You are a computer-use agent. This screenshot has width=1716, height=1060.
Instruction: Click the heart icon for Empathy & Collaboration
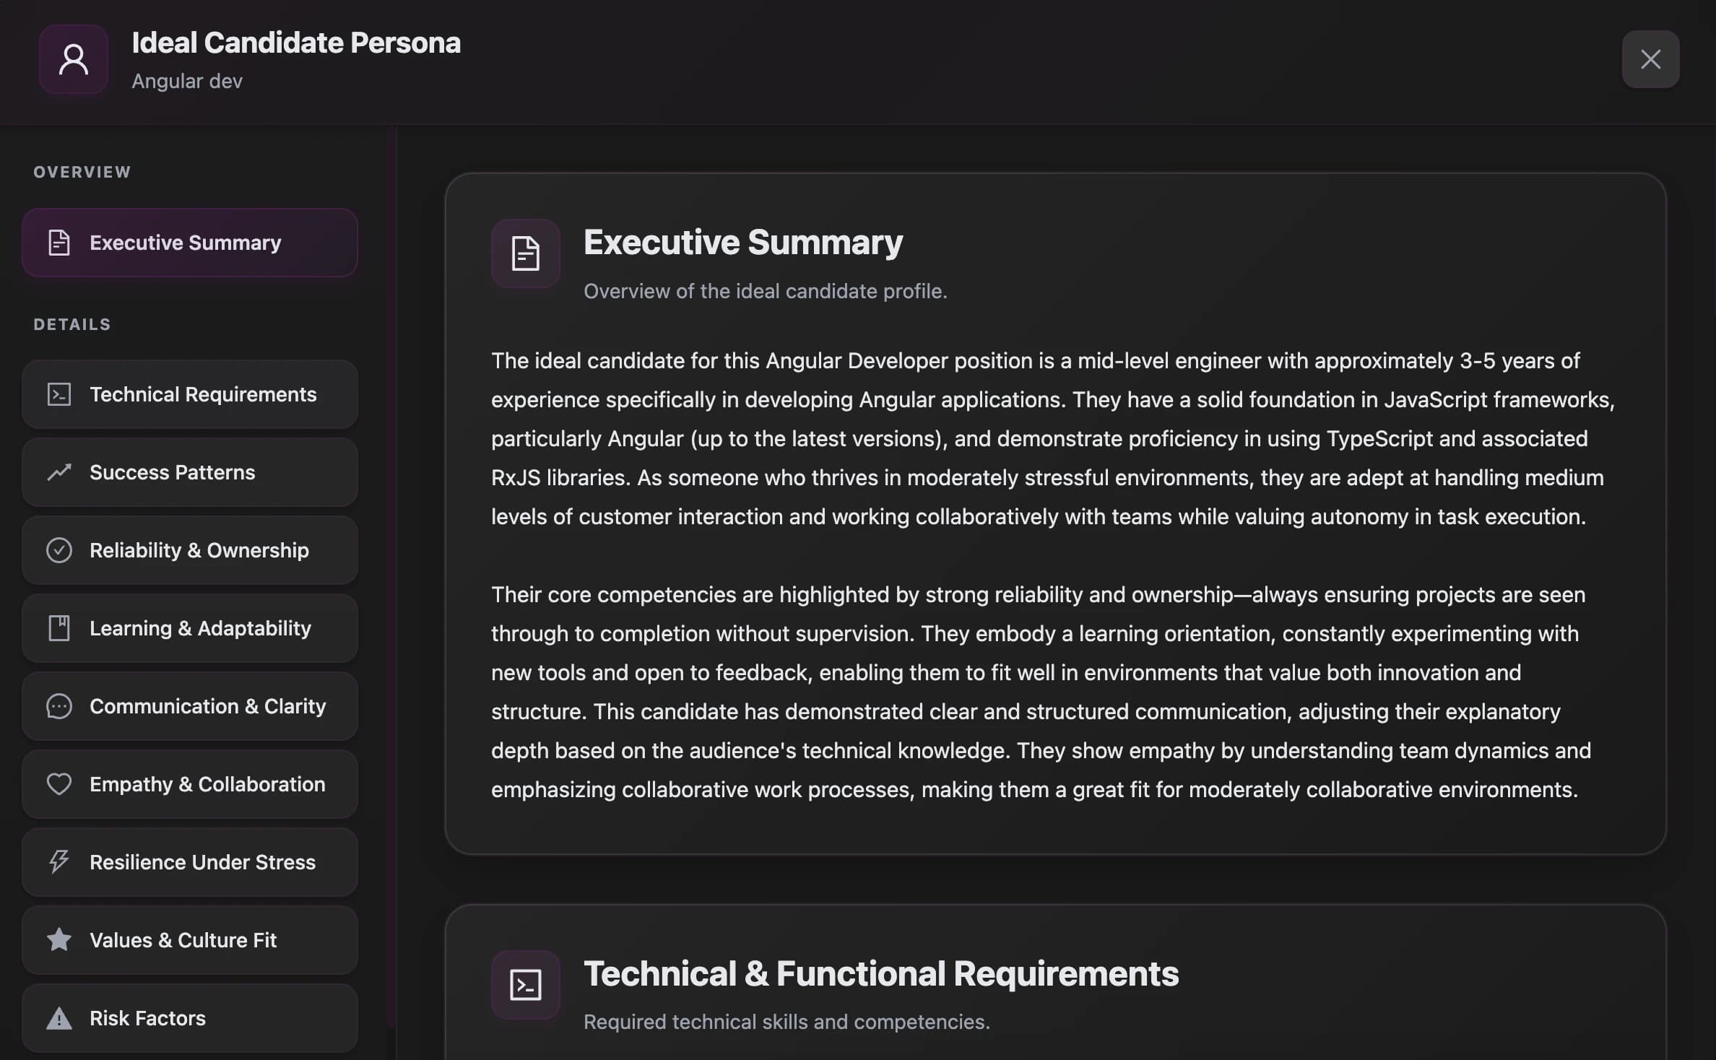[59, 784]
